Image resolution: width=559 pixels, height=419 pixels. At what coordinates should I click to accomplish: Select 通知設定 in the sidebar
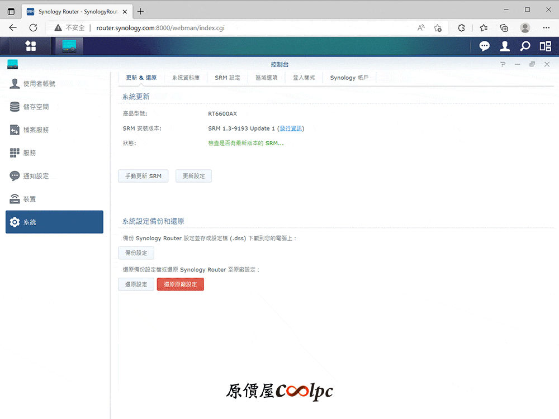55,176
